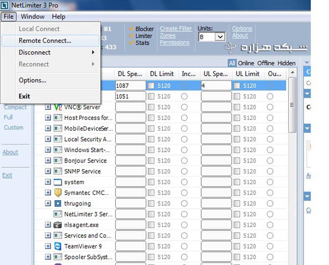Open the Disconnect submenu arrow
This screenshot has height=265, width=329.
(x=93, y=52)
